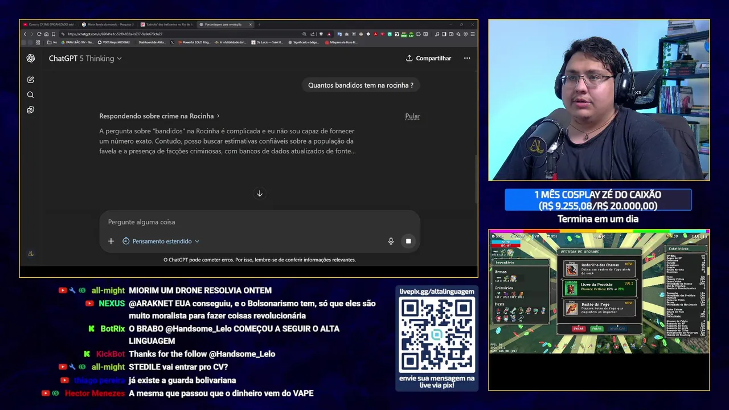
Task: Click the Brave rewards triangle icon
Action: (x=329, y=34)
